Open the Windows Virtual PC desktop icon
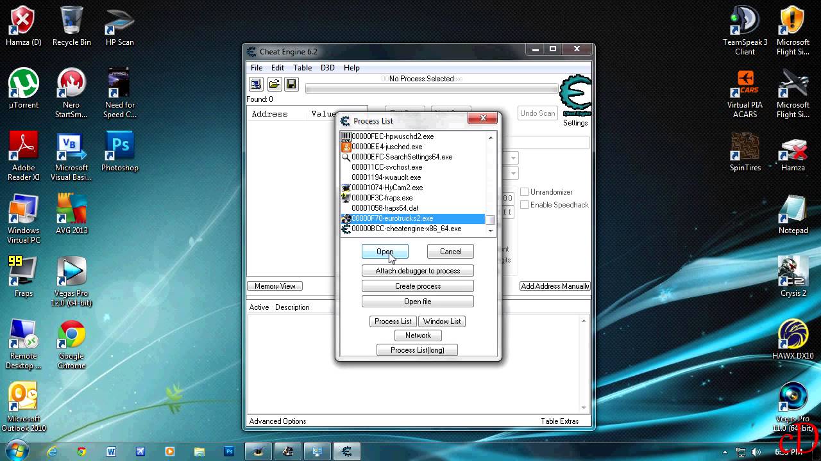 click(x=24, y=219)
